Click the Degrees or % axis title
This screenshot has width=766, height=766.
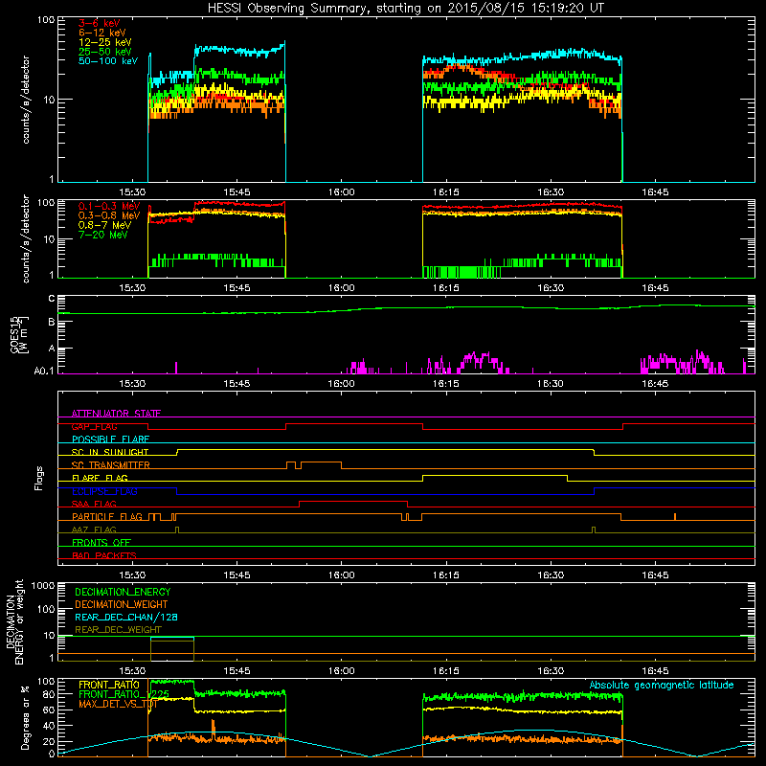[x=25, y=717]
